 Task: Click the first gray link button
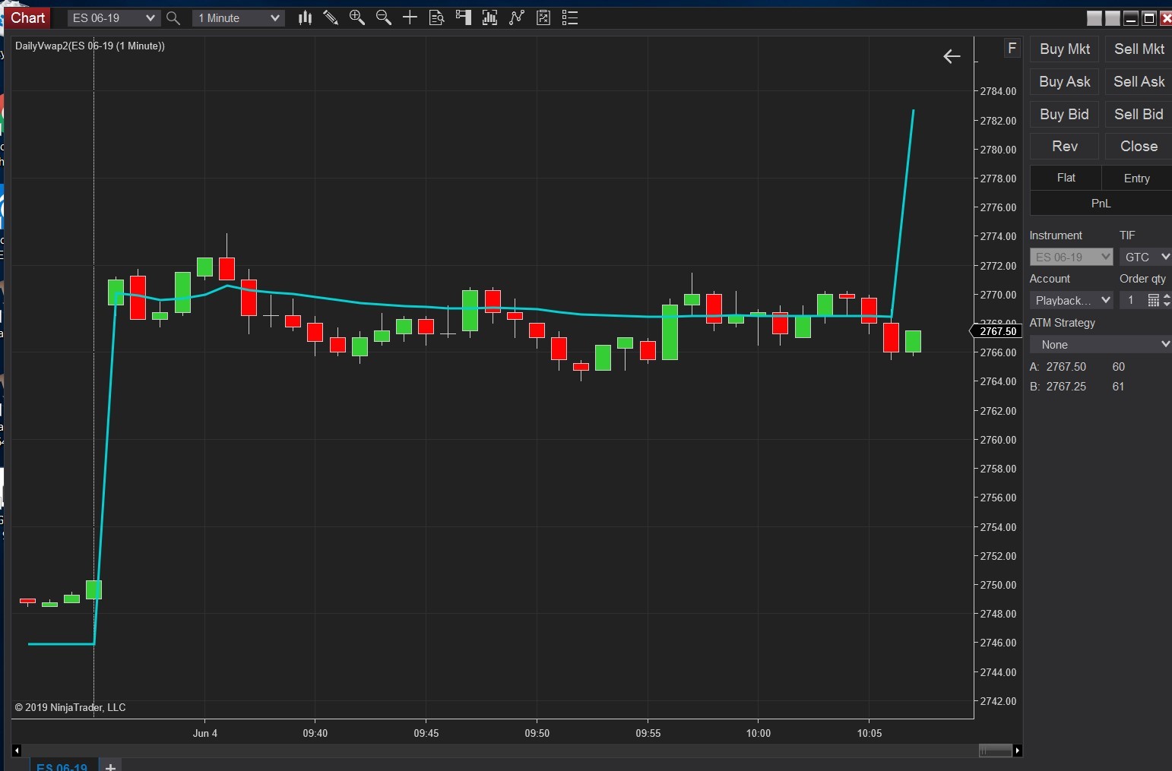click(x=1094, y=18)
